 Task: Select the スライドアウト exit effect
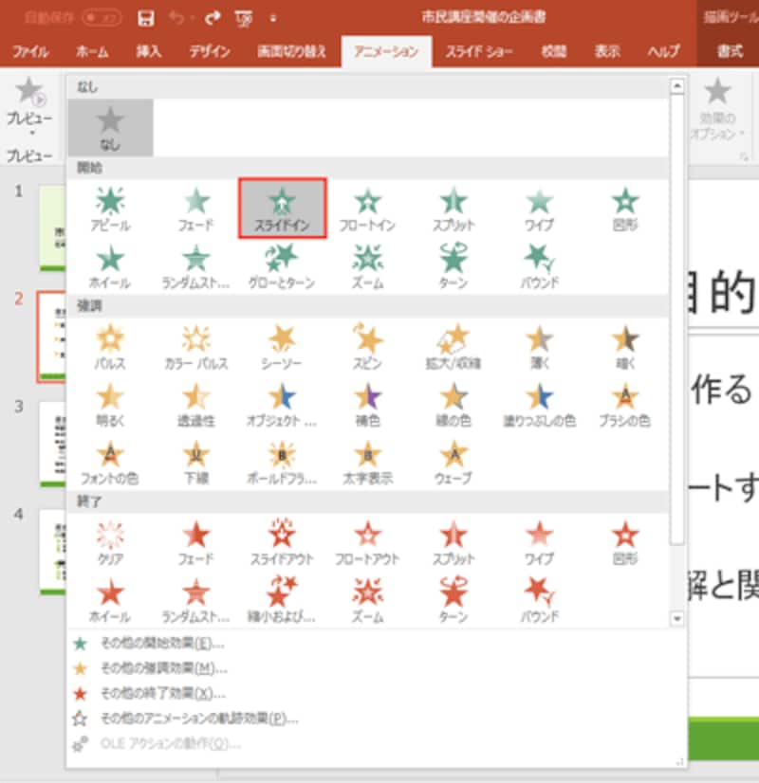[282, 543]
